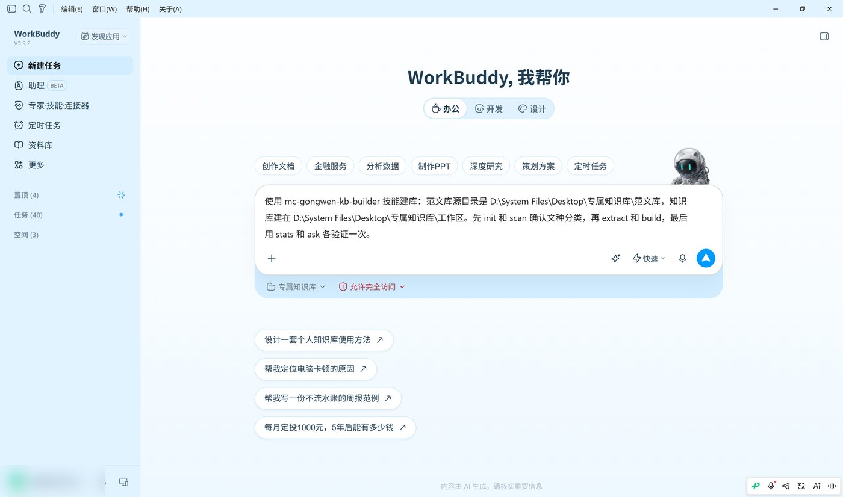Viewport: 843px width, 497px height.
Task: Open the 允许完全访问 permission dropdown
Action: pyautogui.click(x=372, y=287)
